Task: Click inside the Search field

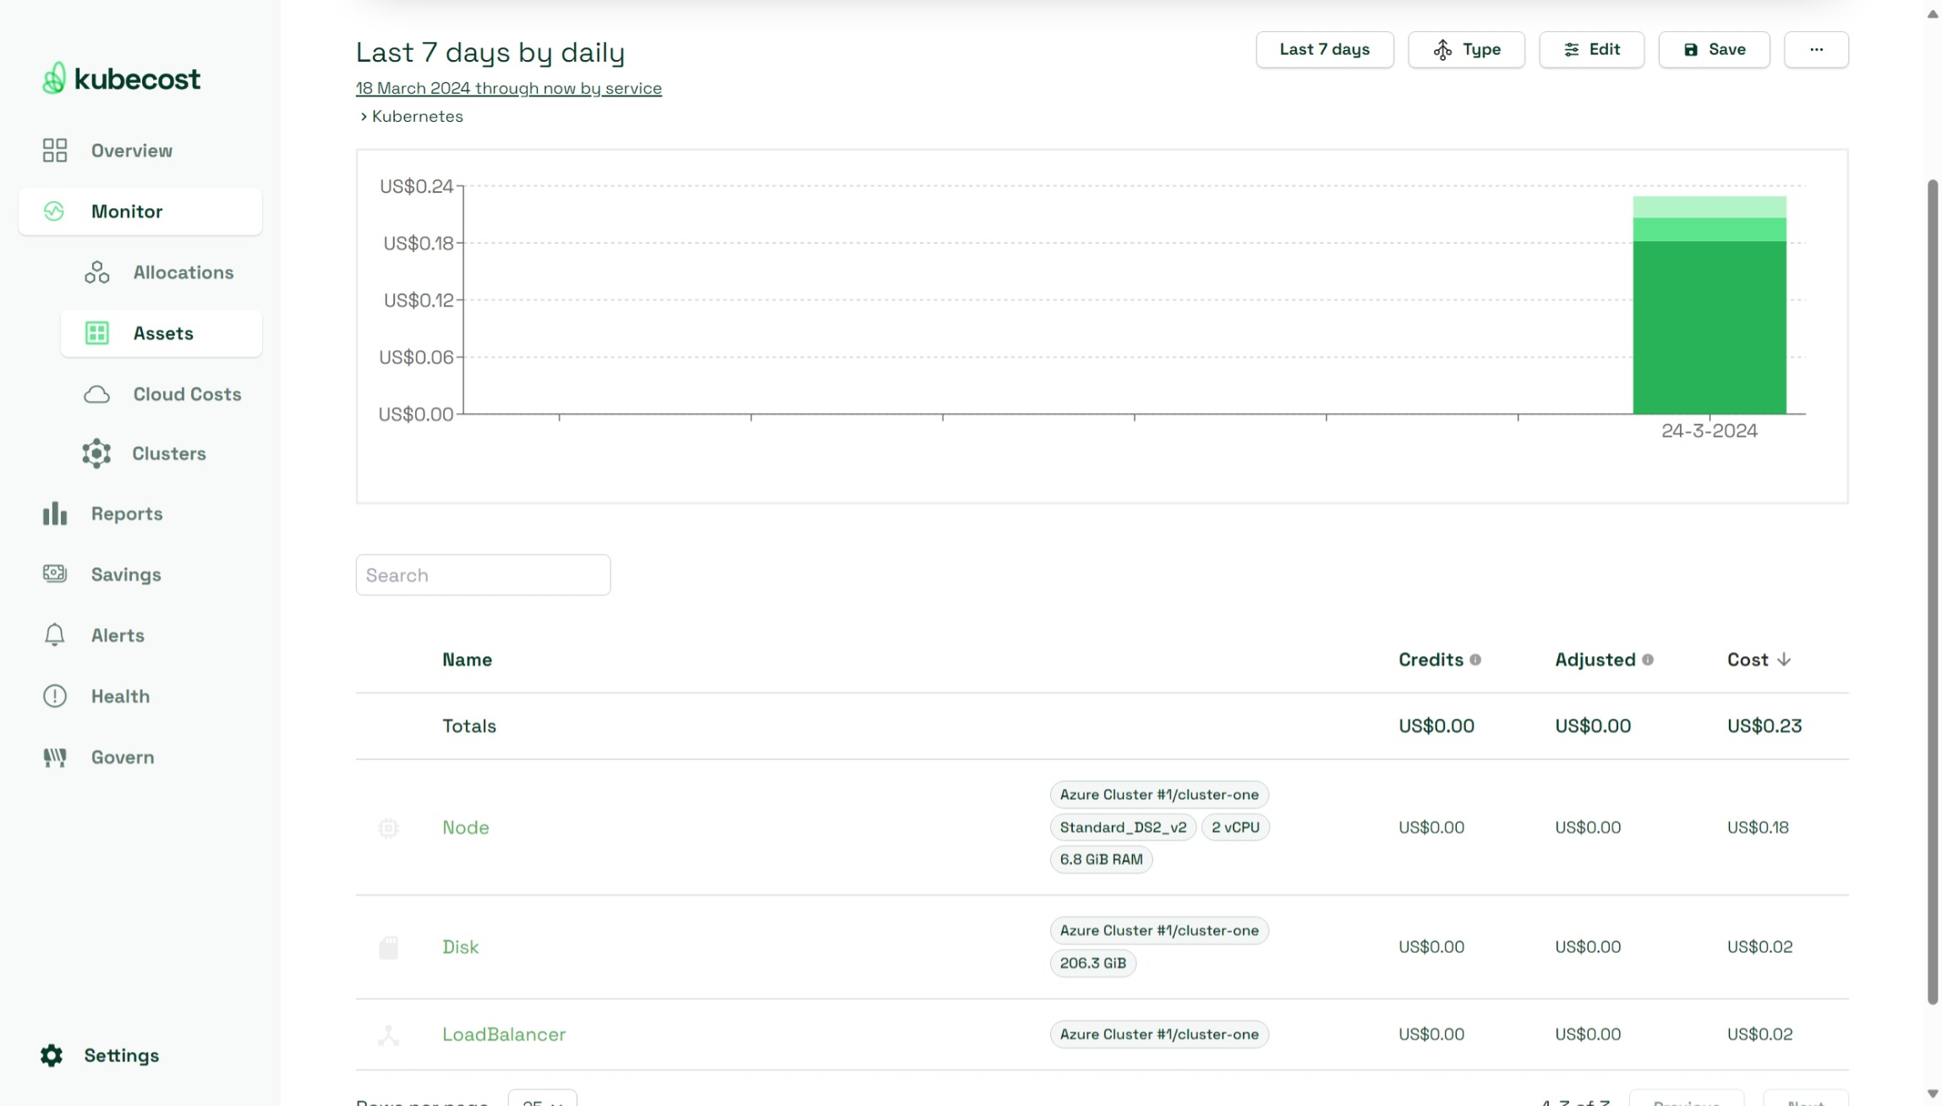Action: (x=483, y=574)
